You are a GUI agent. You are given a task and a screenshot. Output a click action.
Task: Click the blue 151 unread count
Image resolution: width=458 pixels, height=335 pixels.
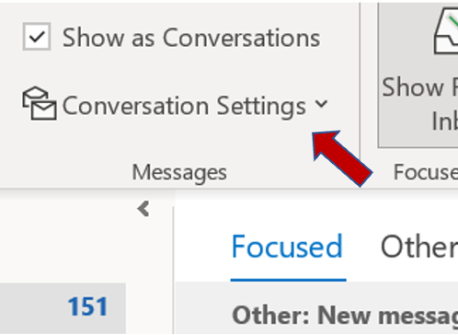click(x=87, y=306)
